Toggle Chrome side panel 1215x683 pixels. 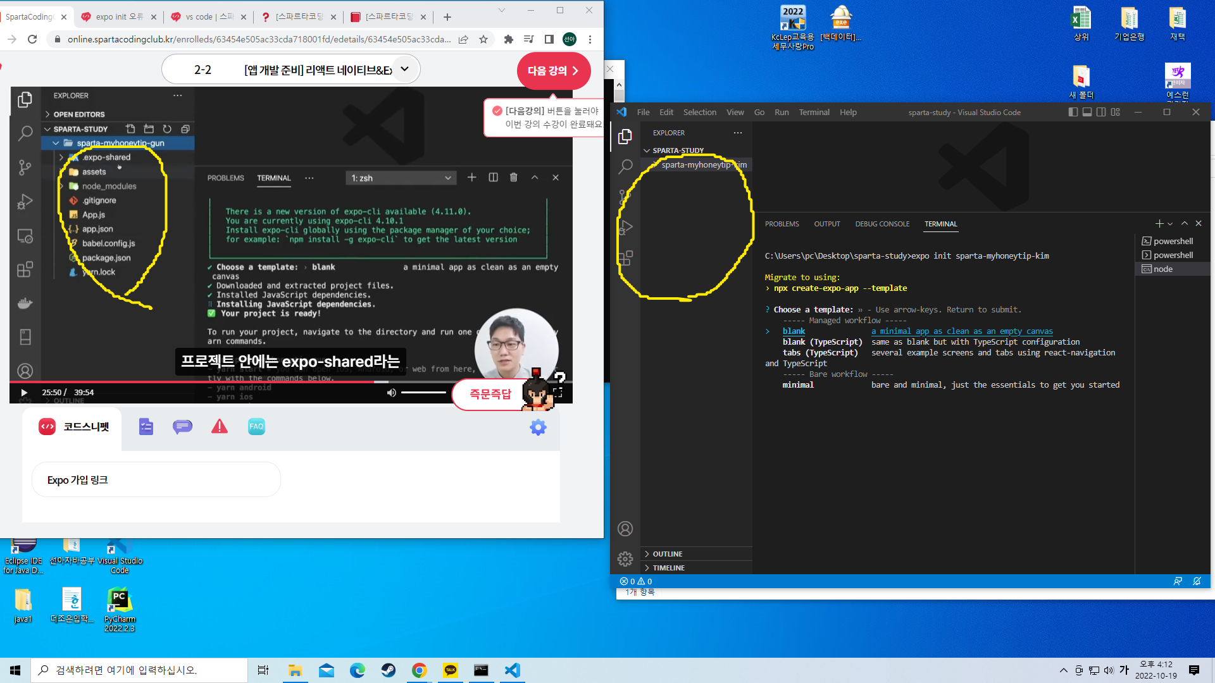pyautogui.click(x=549, y=39)
